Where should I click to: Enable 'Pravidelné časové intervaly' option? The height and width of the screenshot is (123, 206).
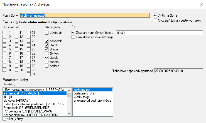pyautogui.click(x=73, y=37)
